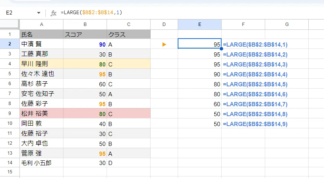Select column A header
This screenshot has height=178, width=324.
[x=42, y=24]
